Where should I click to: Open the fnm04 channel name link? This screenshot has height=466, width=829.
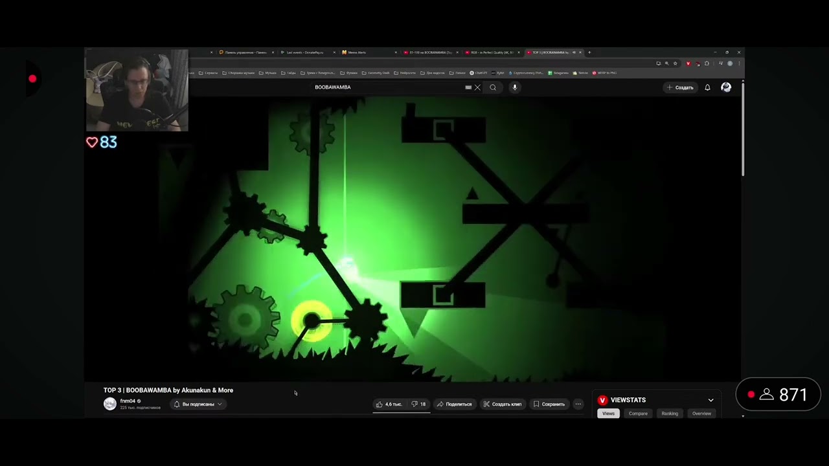(128, 401)
